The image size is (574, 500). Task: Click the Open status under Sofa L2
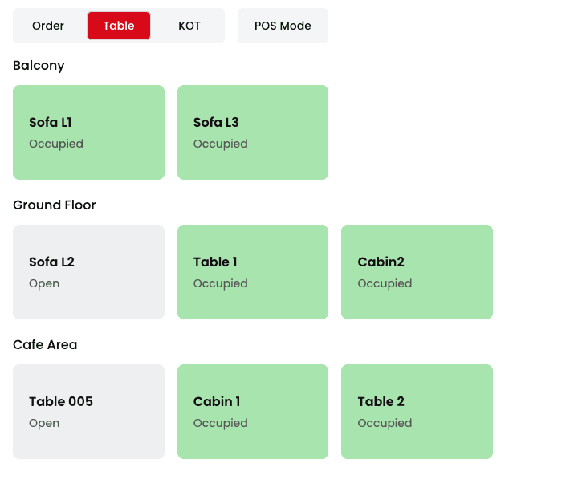point(44,284)
